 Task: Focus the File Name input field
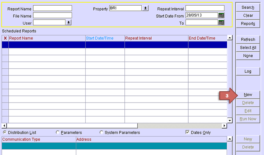click(52, 15)
